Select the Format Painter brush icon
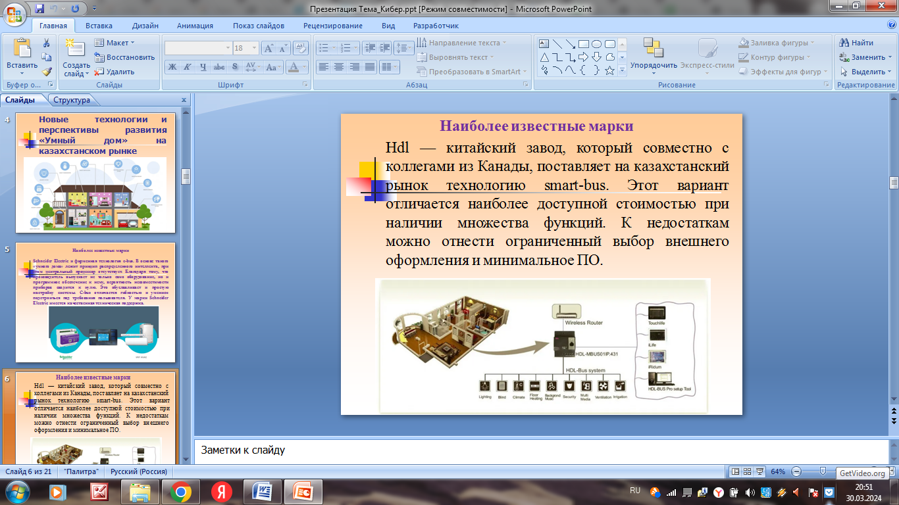899x505 pixels. tap(47, 72)
